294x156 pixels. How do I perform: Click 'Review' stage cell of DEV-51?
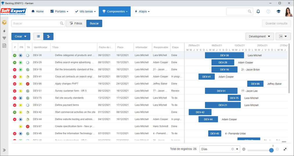pyautogui.click(x=175, y=91)
